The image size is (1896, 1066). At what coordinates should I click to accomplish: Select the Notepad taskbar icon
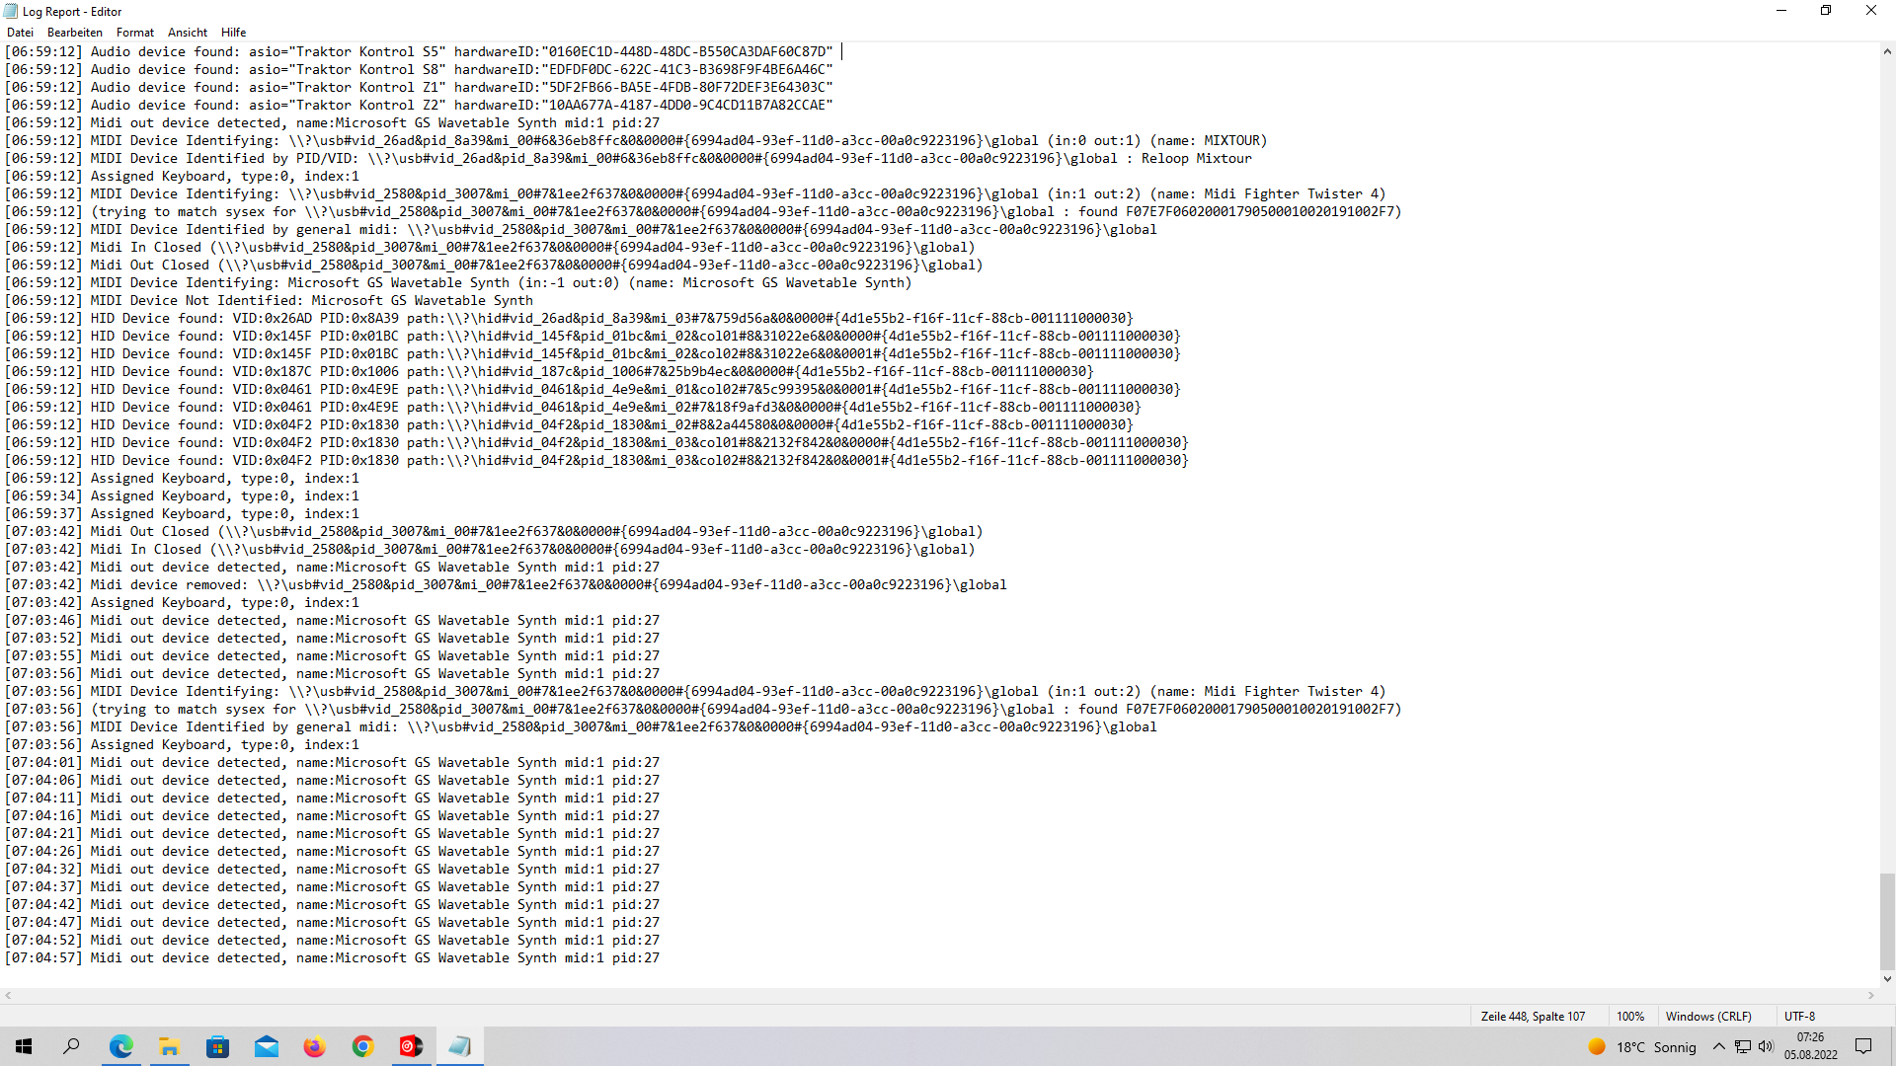point(459,1046)
